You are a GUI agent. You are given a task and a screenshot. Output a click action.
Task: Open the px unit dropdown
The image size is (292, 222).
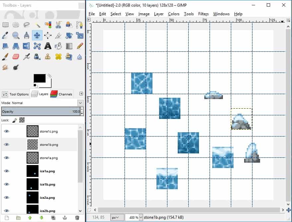tap(117, 217)
